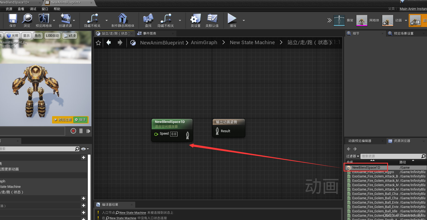The width and height of the screenshot is (427, 220).
Task: Open dropdown arrow next to 动画 mode
Action: 406,20
